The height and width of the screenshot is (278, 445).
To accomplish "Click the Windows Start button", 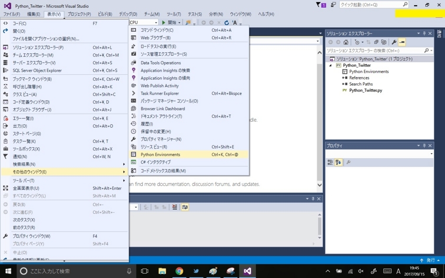I will point(8,271).
